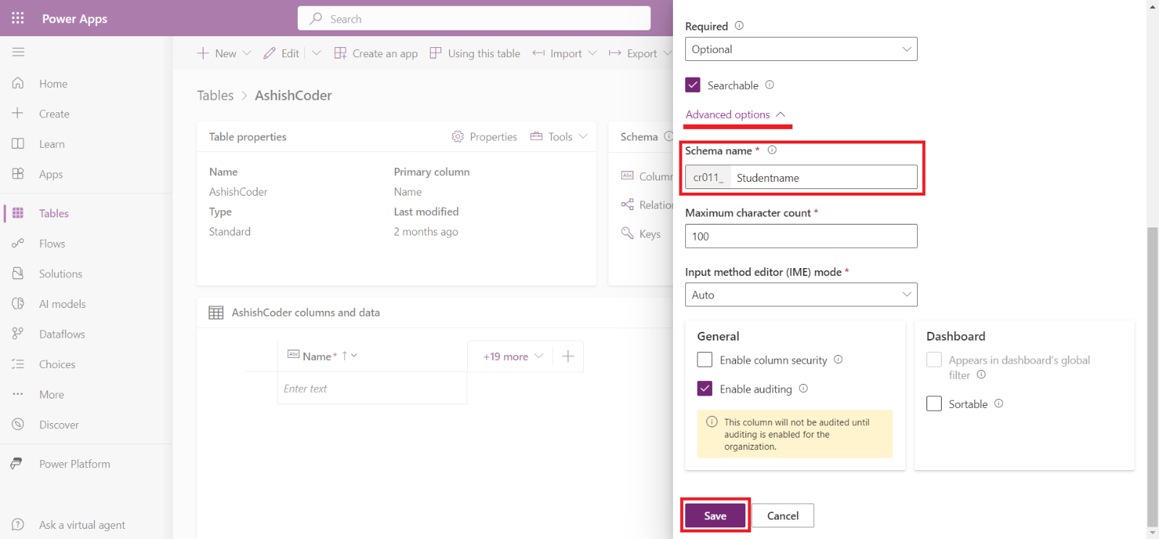The height and width of the screenshot is (539, 1159).
Task: Uncheck the Searchable checkbox
Action: [x=693, y=85]
